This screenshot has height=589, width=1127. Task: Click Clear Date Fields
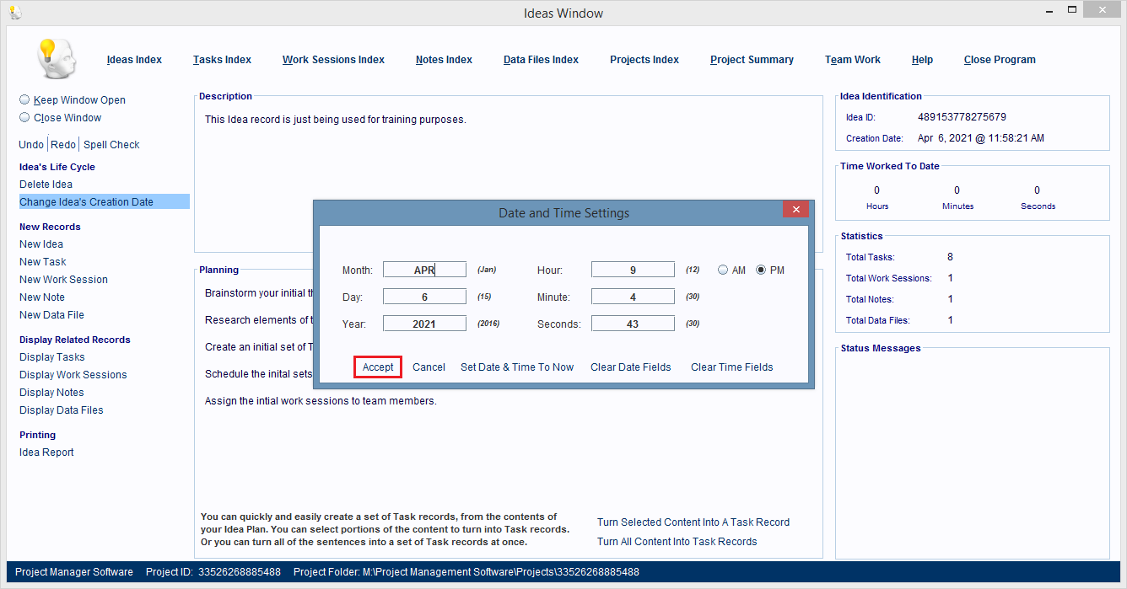coord(631,367)
